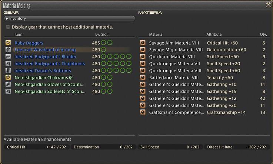The width and height of the screenshot is (273, 164).
Task: Expand the Inventory gear source dropdown
Action: pos(70,19)
